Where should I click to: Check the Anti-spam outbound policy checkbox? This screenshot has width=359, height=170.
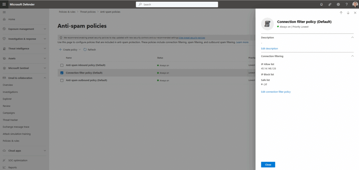coord(62,80)
